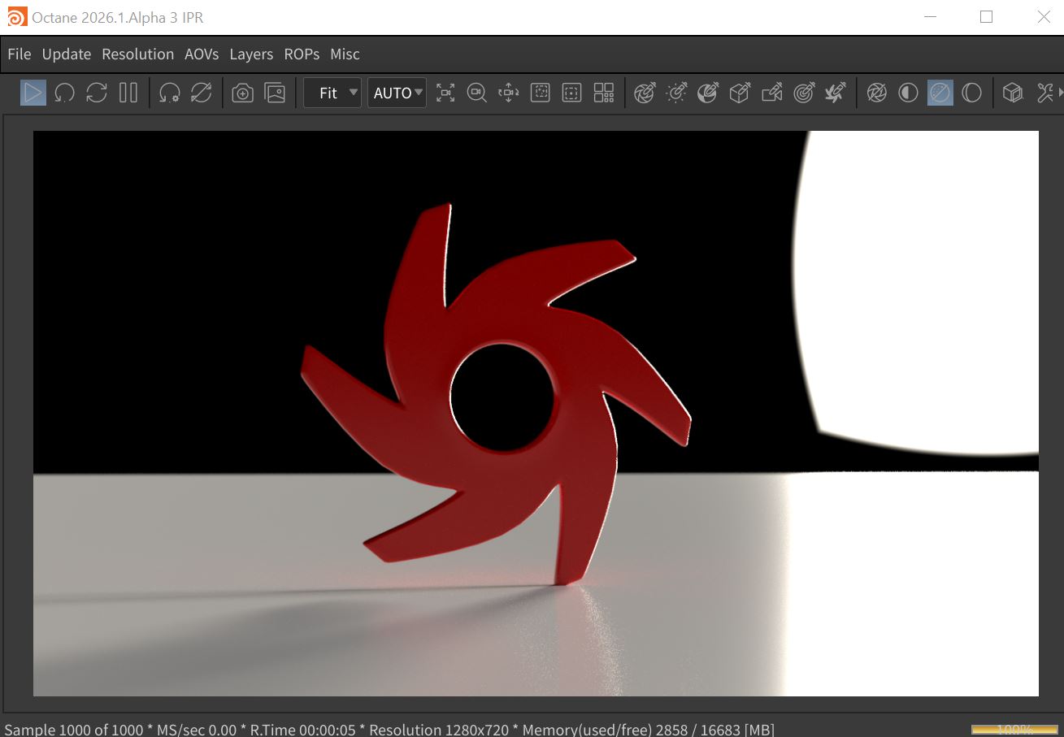This screenshot has height=737, width=1064.
Task: Click the wireframe cube icon
Action: [x=1012, y=93]
